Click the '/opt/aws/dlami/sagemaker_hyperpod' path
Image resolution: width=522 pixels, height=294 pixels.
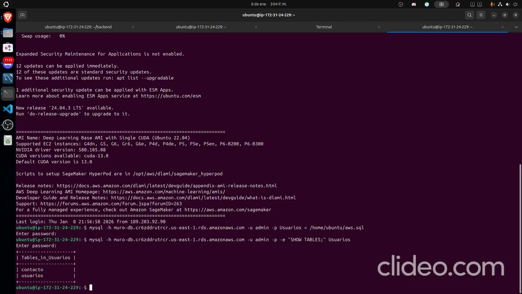tap(177, 174)
